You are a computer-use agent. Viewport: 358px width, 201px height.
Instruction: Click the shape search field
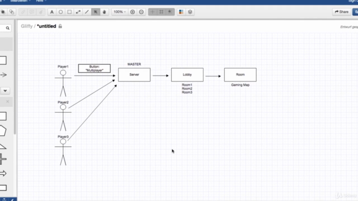(5, 28)
